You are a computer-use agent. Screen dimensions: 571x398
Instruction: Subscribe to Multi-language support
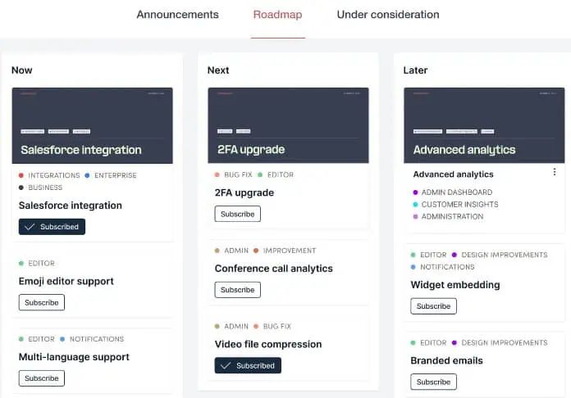tap(42, 378)
